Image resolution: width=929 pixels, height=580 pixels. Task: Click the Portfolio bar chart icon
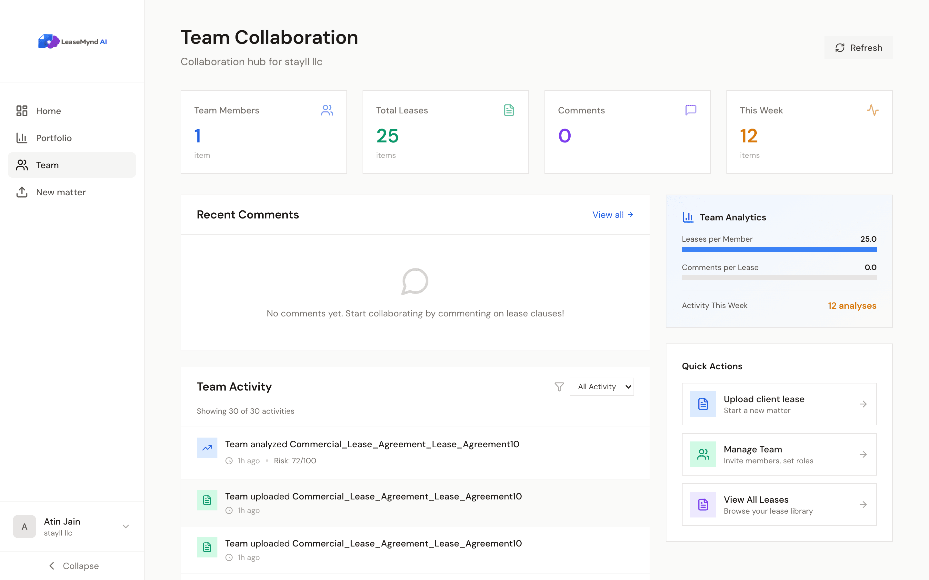tap(22, 138)
